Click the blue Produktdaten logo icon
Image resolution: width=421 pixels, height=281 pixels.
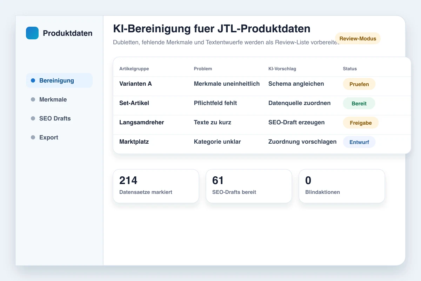click(x=32, y=33)
